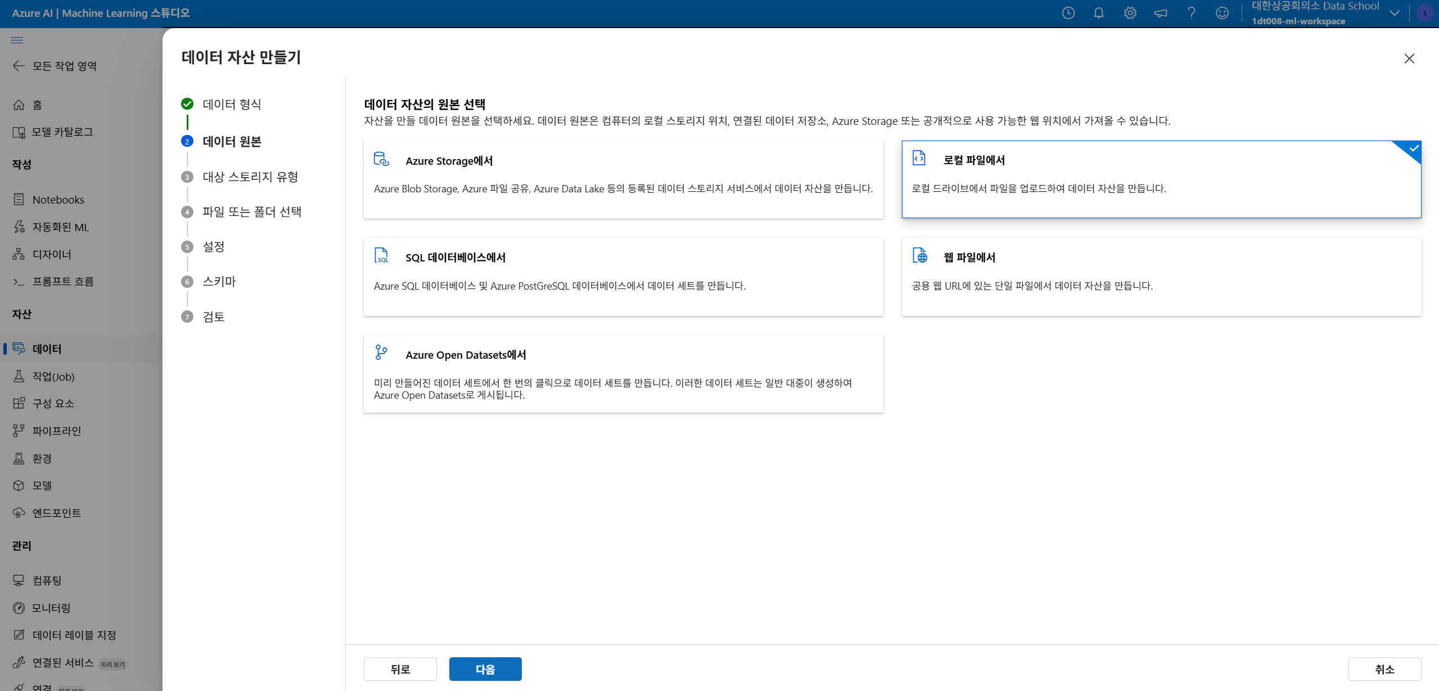This screenshot has width=1439, height=691.
Task: Close the 데이터 자산 만들기 dialog
Action: [1409, 58]
